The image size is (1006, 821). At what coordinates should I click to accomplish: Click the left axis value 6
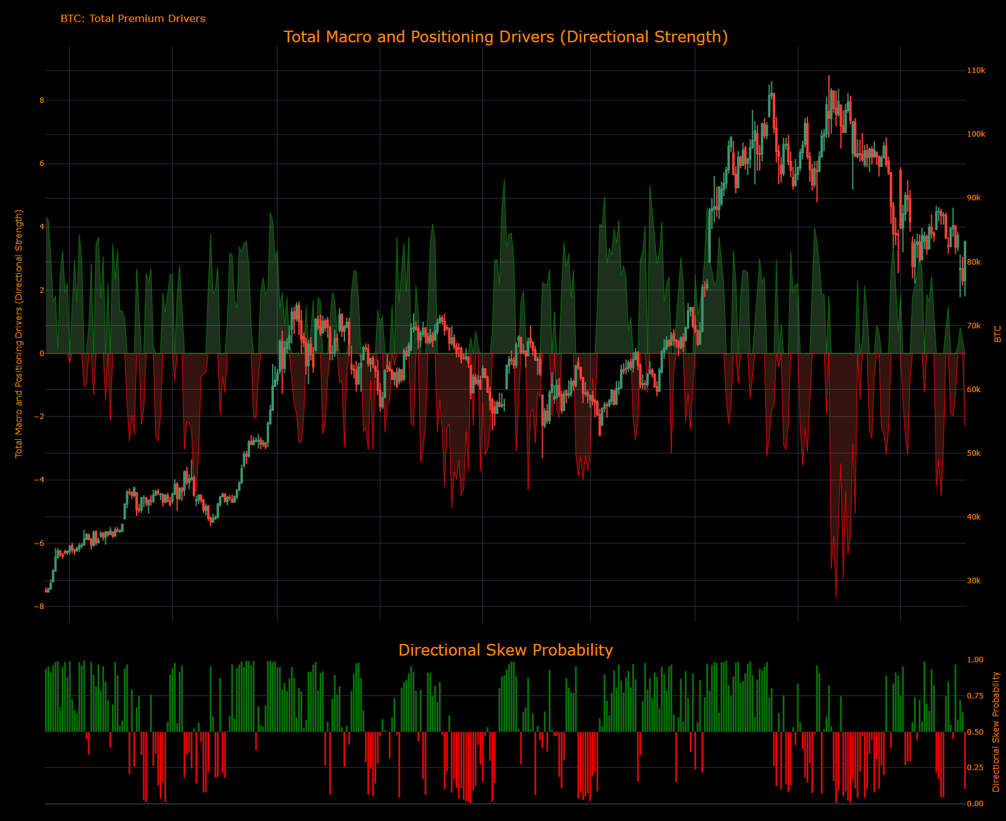tap(42, 164)
